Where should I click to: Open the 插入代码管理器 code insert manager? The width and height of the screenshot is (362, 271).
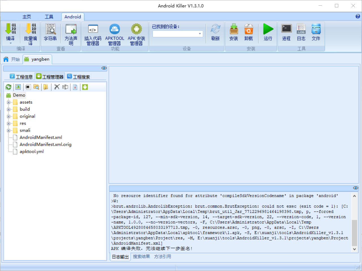click(93, 34)
